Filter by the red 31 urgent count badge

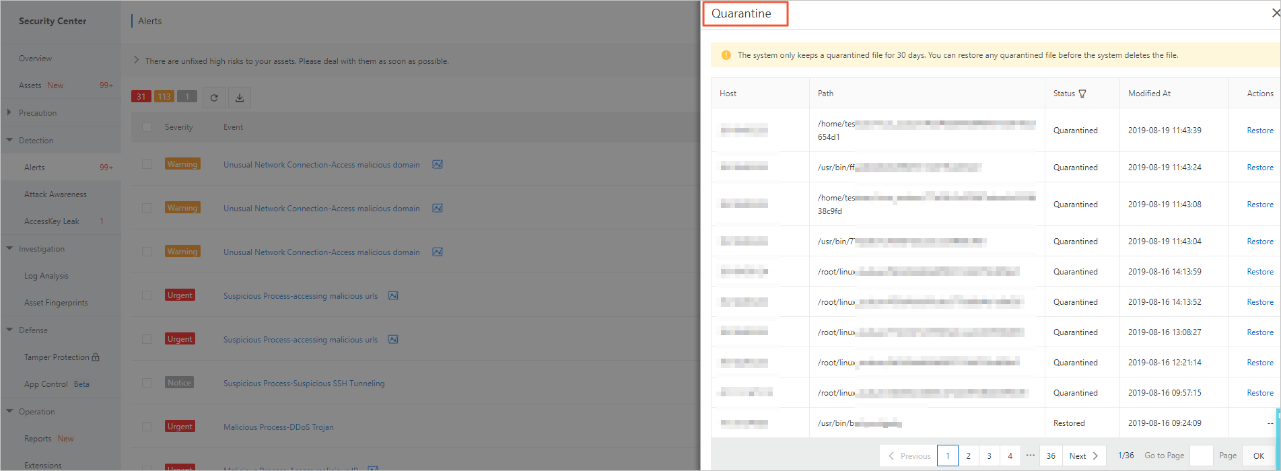pos(141,97)
